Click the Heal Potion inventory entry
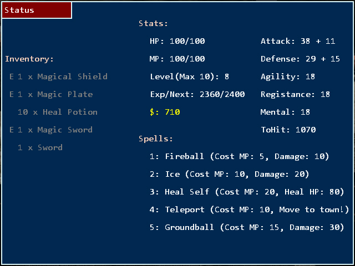The height and width of the screenshot is (266, 355). (x=57, y=112)
